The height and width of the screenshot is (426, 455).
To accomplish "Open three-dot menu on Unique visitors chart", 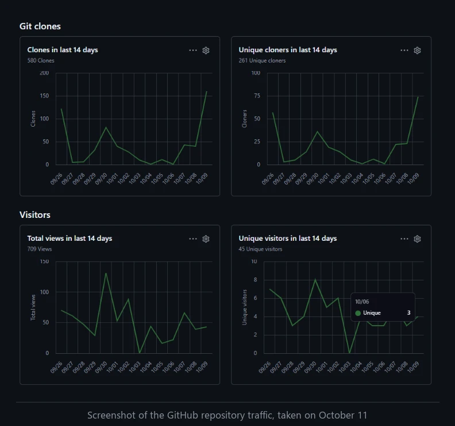I will click(x=404, y=239).
